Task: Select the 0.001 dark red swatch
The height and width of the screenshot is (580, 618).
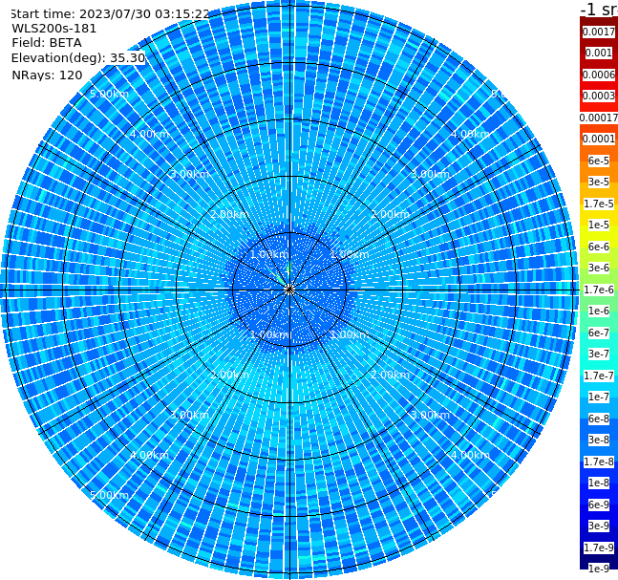Action: click(599, 53)
